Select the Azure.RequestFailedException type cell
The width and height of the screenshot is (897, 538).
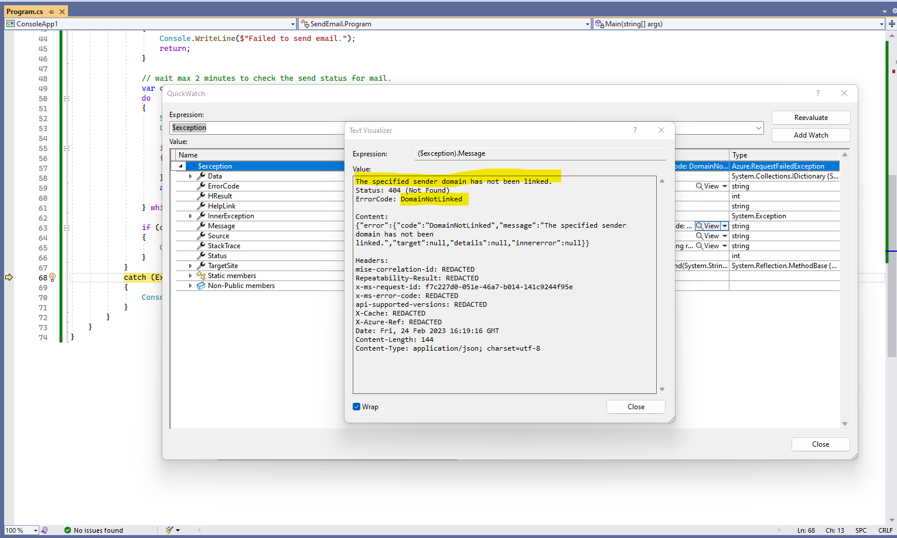[785, 166]
